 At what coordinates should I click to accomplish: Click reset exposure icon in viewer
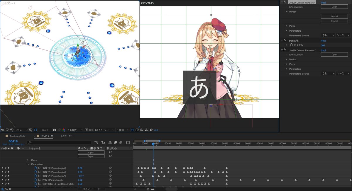[151, 130]
